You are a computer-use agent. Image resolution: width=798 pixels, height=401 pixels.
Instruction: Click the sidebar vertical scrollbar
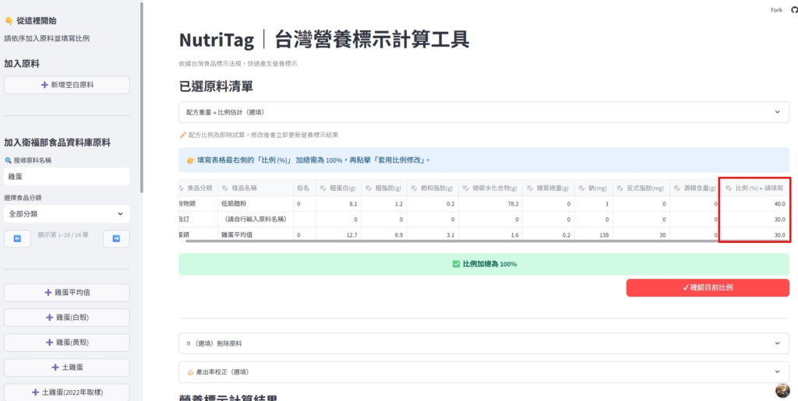click(x=142, y=97)
